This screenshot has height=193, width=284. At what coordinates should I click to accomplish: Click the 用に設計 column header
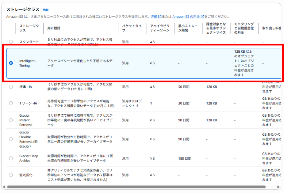click(54, 28)
